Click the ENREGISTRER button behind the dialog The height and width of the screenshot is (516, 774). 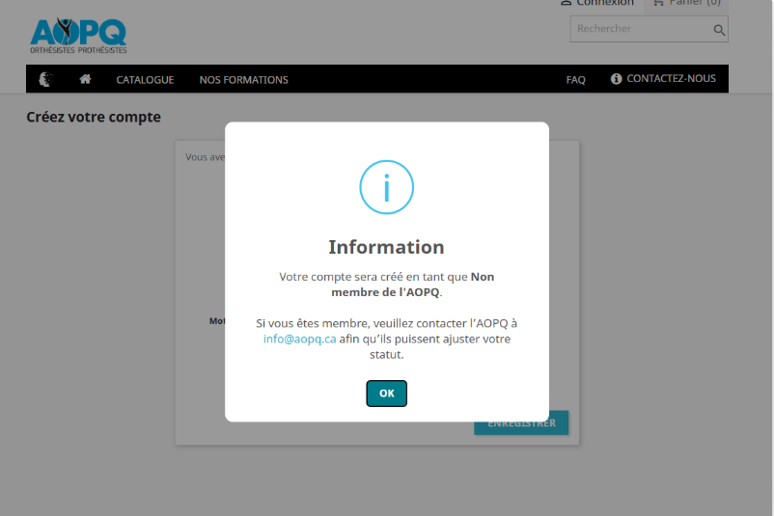[521, 428]
